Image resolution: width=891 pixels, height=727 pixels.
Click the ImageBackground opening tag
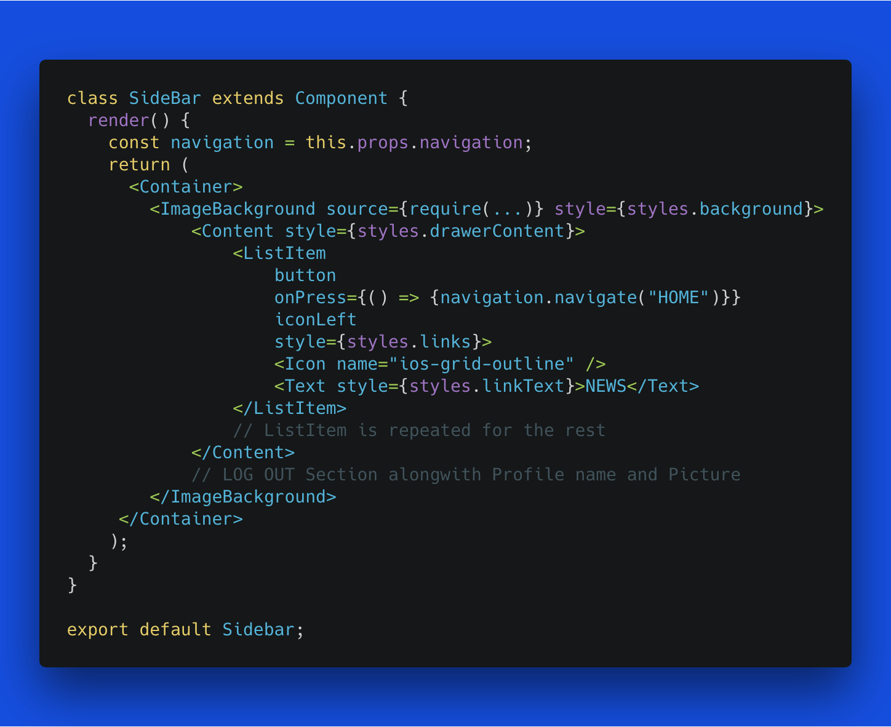(x=233, y=209)
